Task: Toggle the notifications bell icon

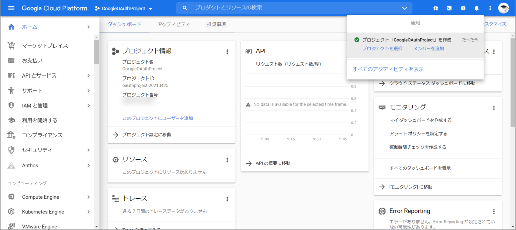Action: 477,8
